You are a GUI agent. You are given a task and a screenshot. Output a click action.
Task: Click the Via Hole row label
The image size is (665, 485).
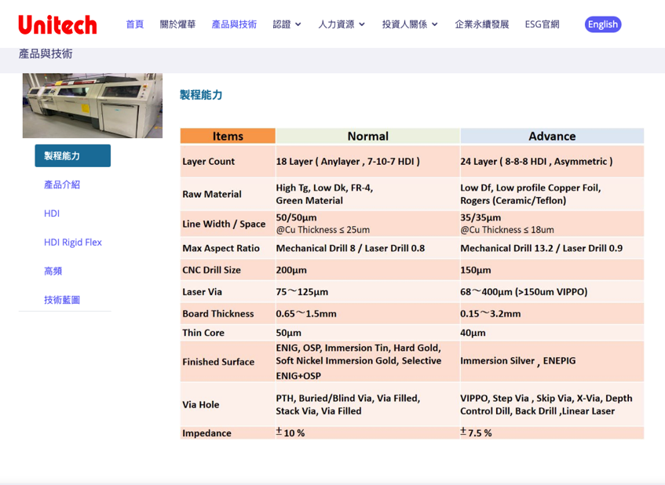(201, 405)
